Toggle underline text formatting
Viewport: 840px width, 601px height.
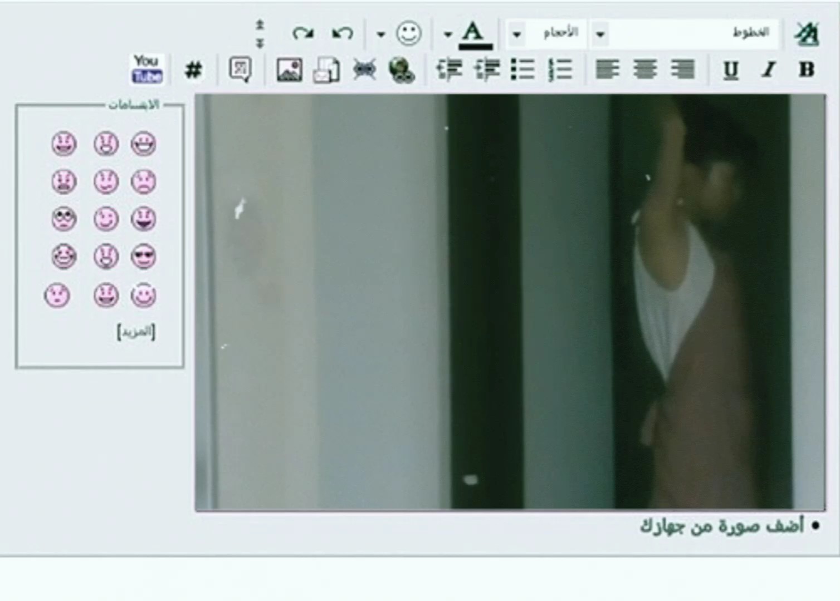click(x=730, y=70)
